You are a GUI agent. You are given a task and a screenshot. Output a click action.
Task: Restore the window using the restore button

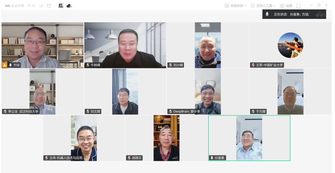pos(319,6)
